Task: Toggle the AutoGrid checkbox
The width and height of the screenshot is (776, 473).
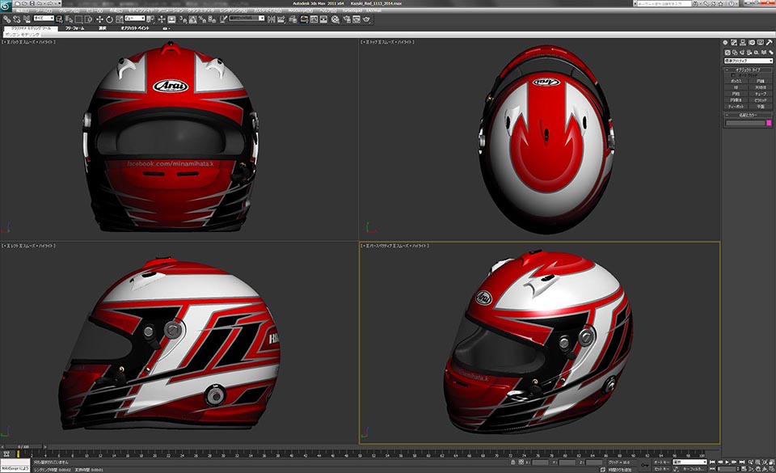Action: [x=733, y=75]
